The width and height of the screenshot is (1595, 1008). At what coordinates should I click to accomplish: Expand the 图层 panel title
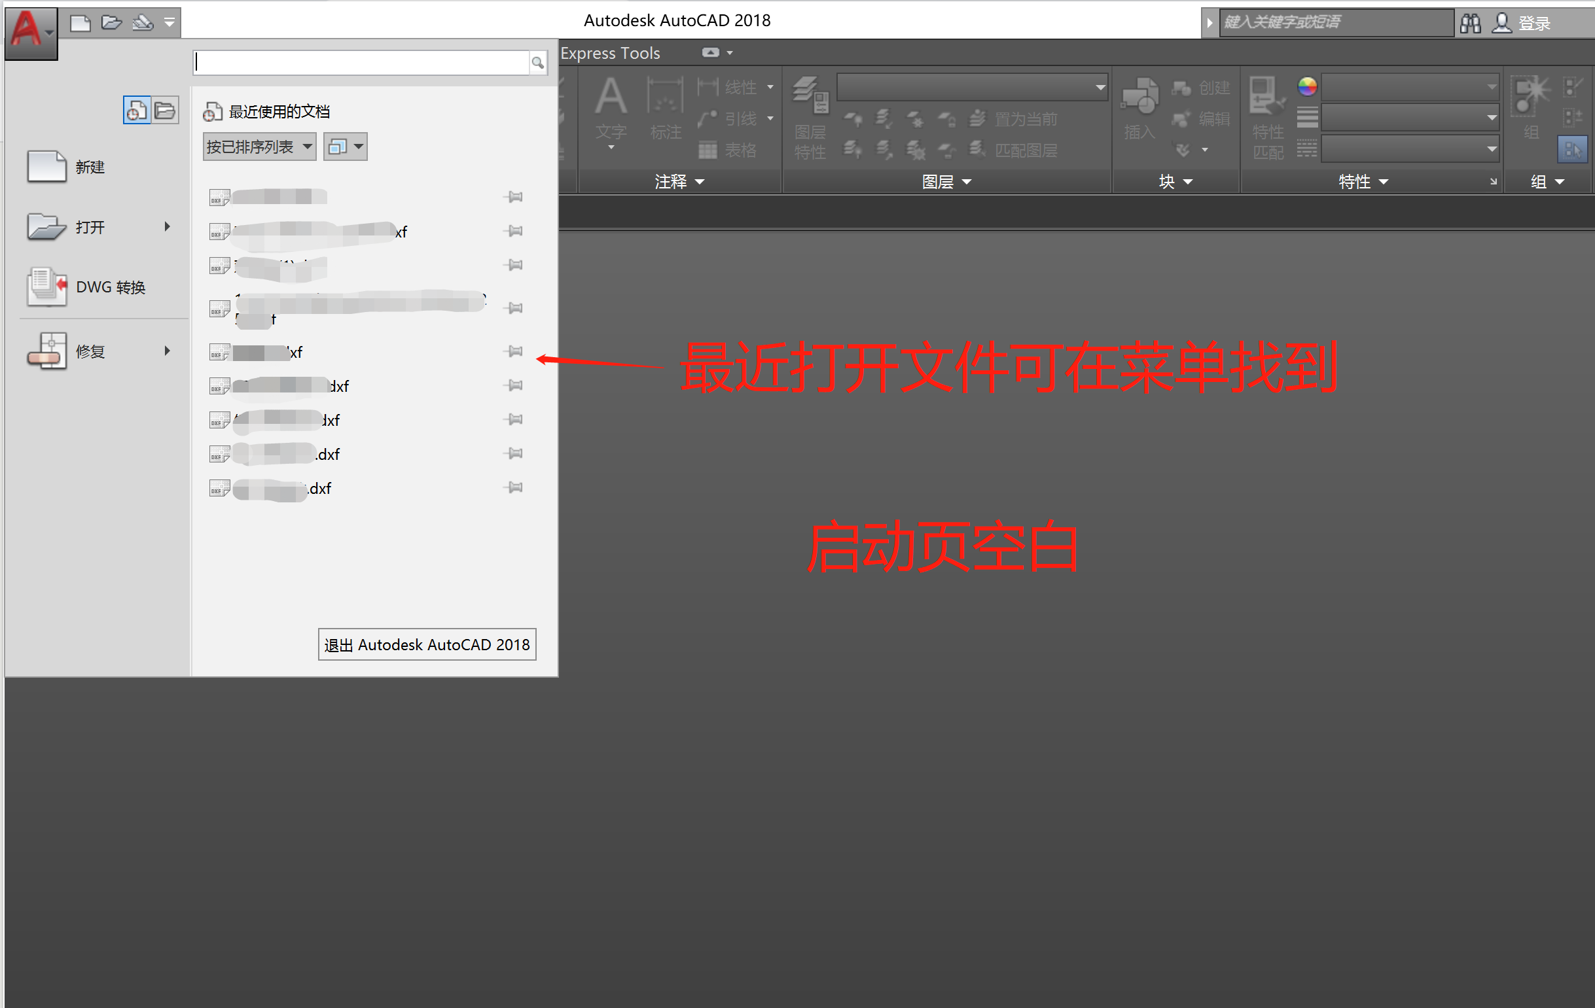946,182
